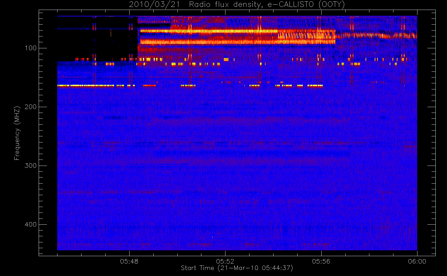Click the 05:48 time tick label
Viewport: 447px width, 276px height.
pos(129,261)
